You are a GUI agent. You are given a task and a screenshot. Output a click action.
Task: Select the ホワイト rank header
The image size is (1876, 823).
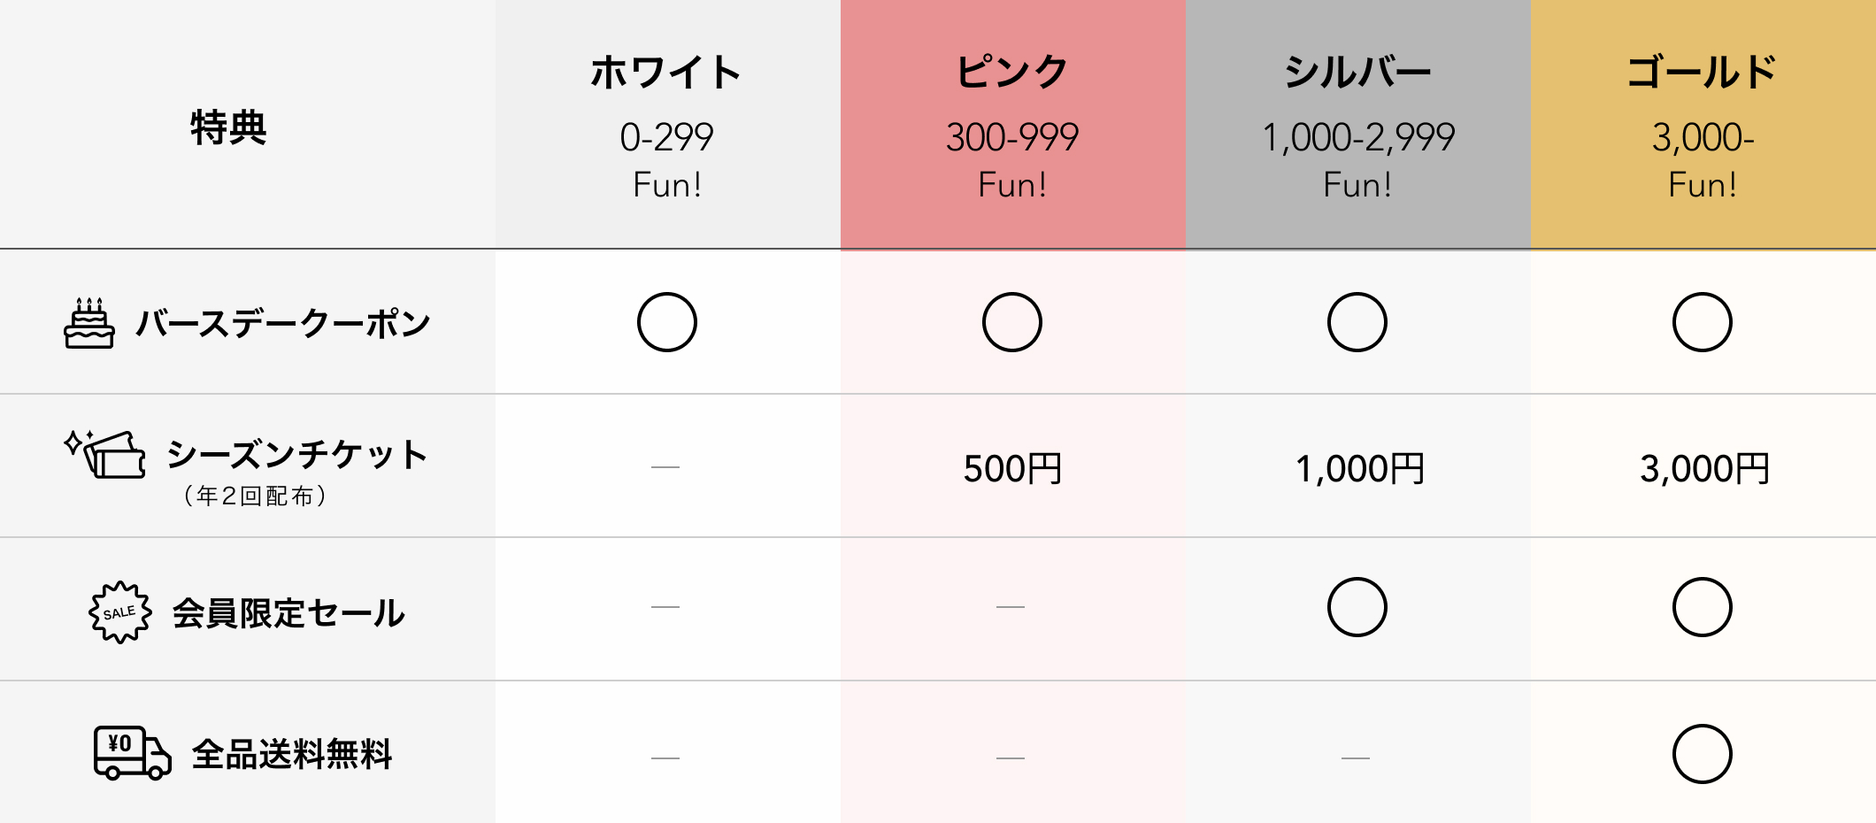pyautogui.click(x=666, y=73)
